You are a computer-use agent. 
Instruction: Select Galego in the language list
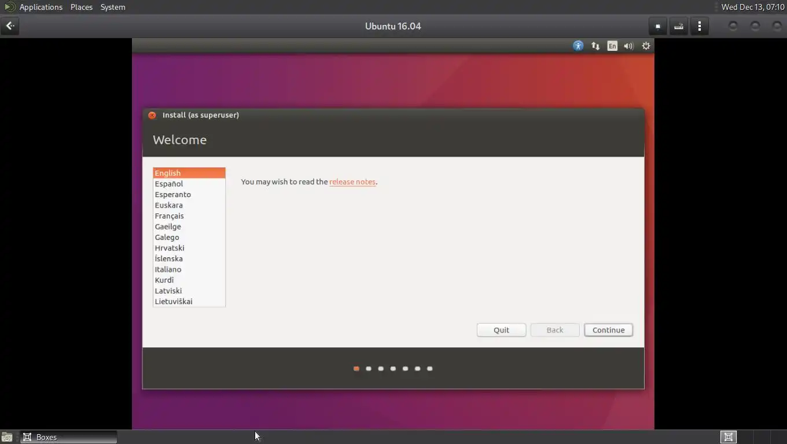[x=189, y=237]
